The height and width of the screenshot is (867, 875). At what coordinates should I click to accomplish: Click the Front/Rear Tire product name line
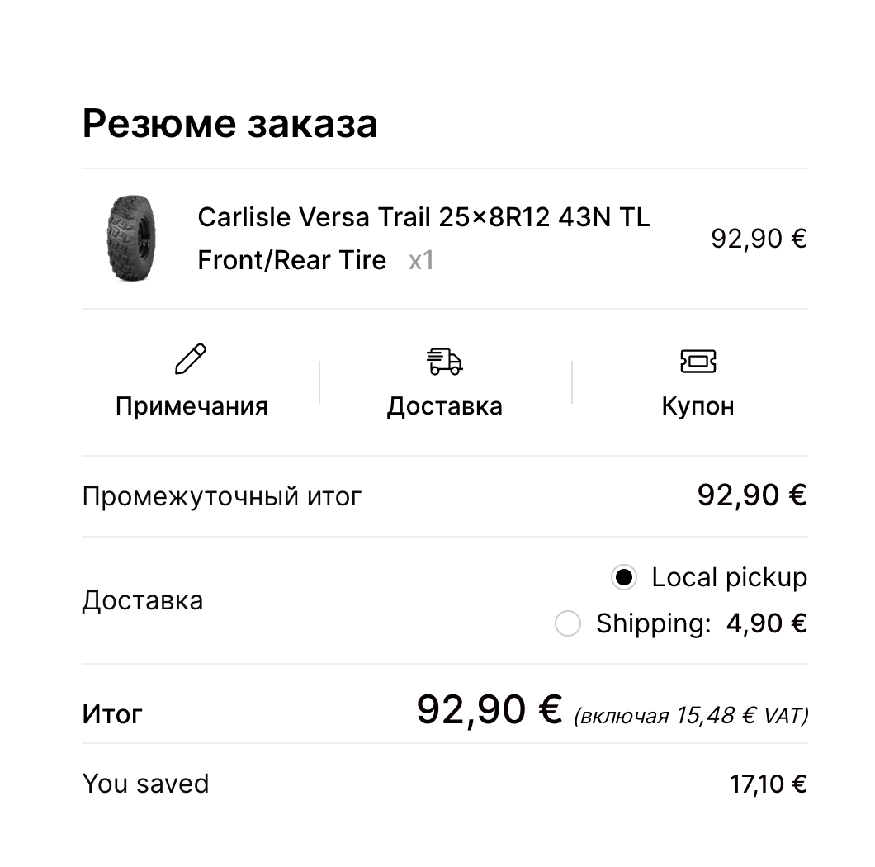pos(292,260)
